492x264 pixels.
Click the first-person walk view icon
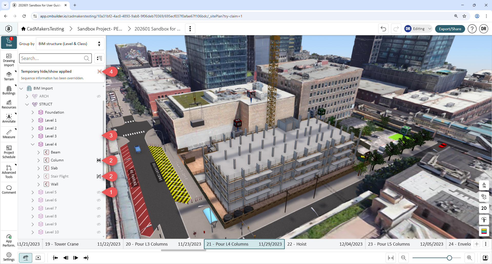click(x=484, y=220)
